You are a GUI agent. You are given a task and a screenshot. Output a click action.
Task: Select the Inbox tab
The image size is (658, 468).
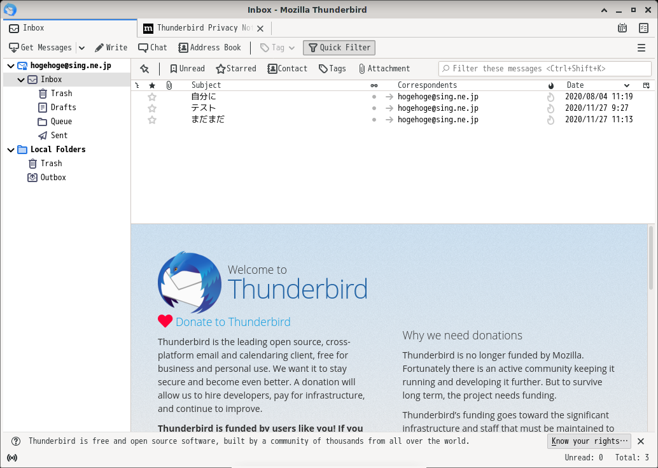(70, 28)
